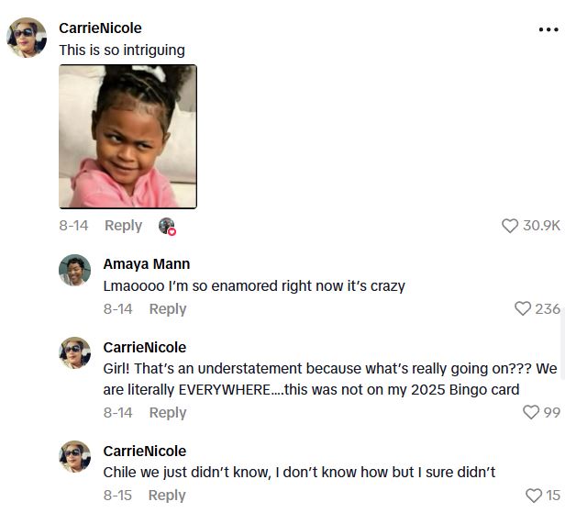This screenshot has width=565, height=513.
Task: Visit the Amaya Mann username link
Action: click(x=146, y=264)
